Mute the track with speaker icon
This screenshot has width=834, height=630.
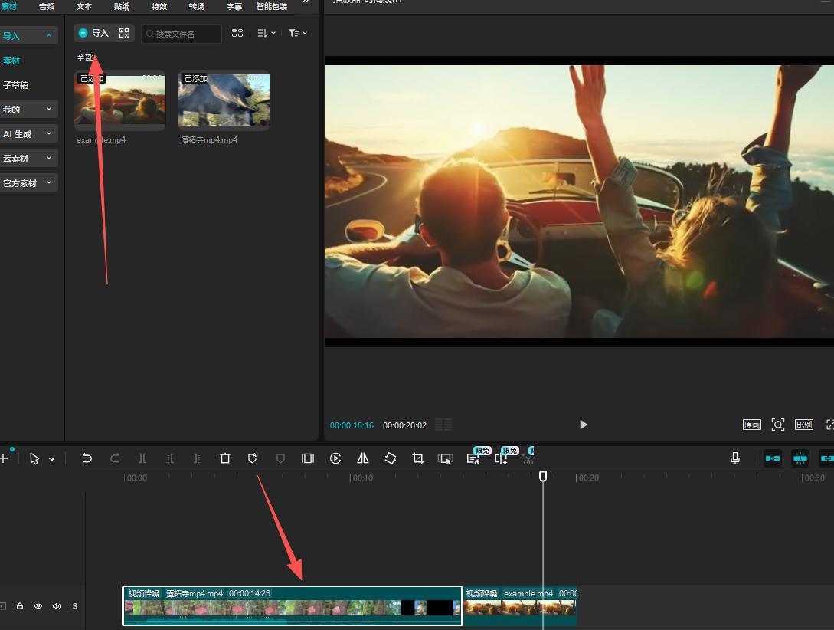coord(57,606)
